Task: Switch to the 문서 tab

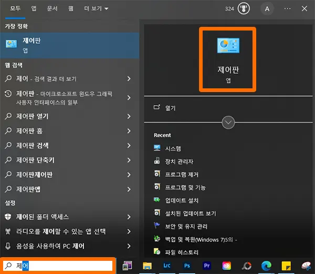Action: tap(52, 8)
